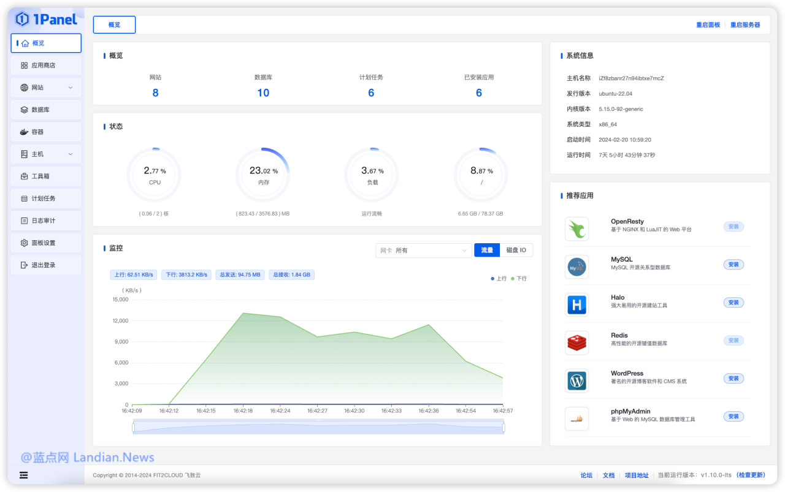Select the Overview (概览) tab at top
The height and width of the screenshot is (492, 785).
click(x=114, y=25)
